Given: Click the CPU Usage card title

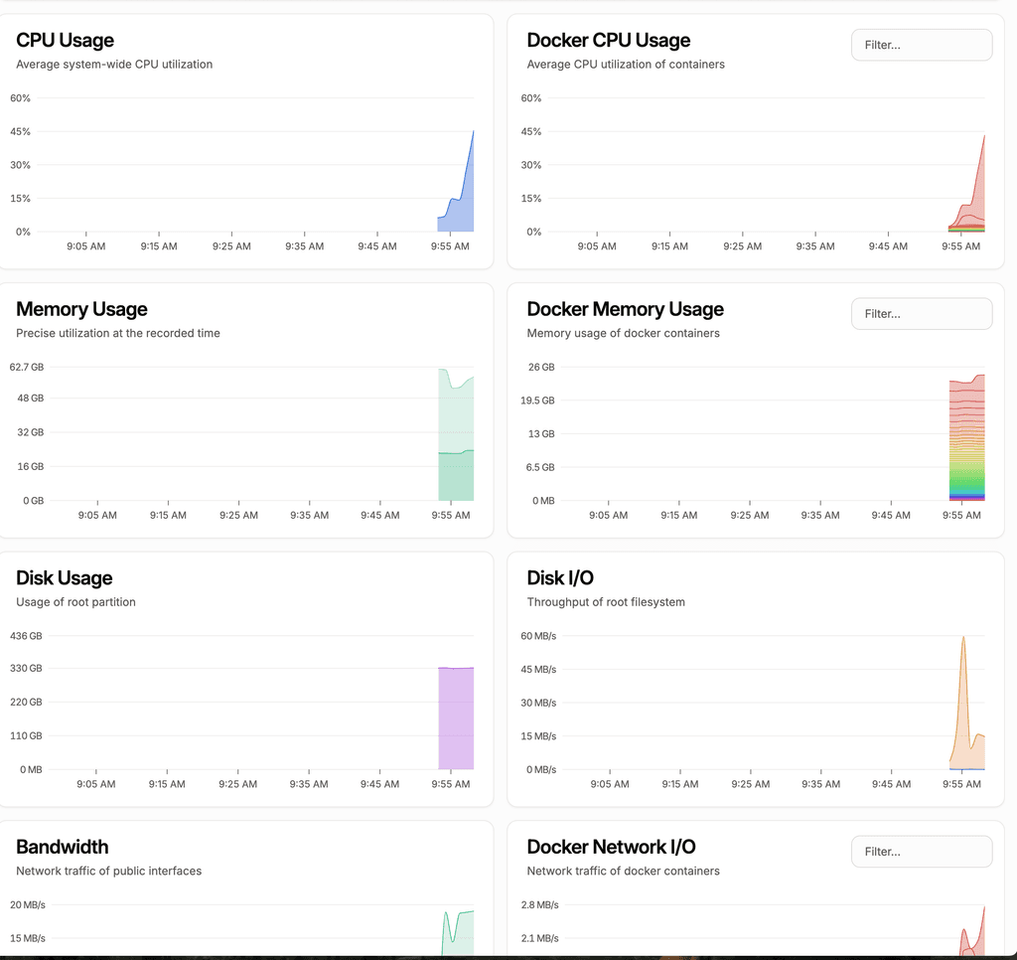Looking at the screenshot, I should (x=66, y=41).
